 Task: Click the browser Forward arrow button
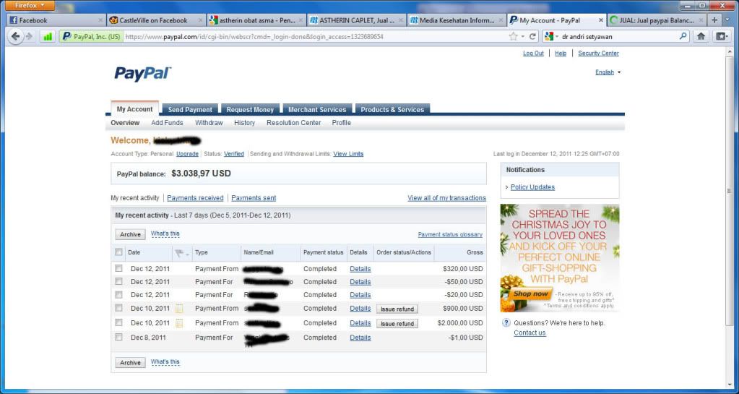29,36
